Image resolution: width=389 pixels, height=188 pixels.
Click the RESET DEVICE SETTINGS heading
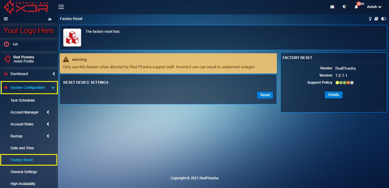86,82
